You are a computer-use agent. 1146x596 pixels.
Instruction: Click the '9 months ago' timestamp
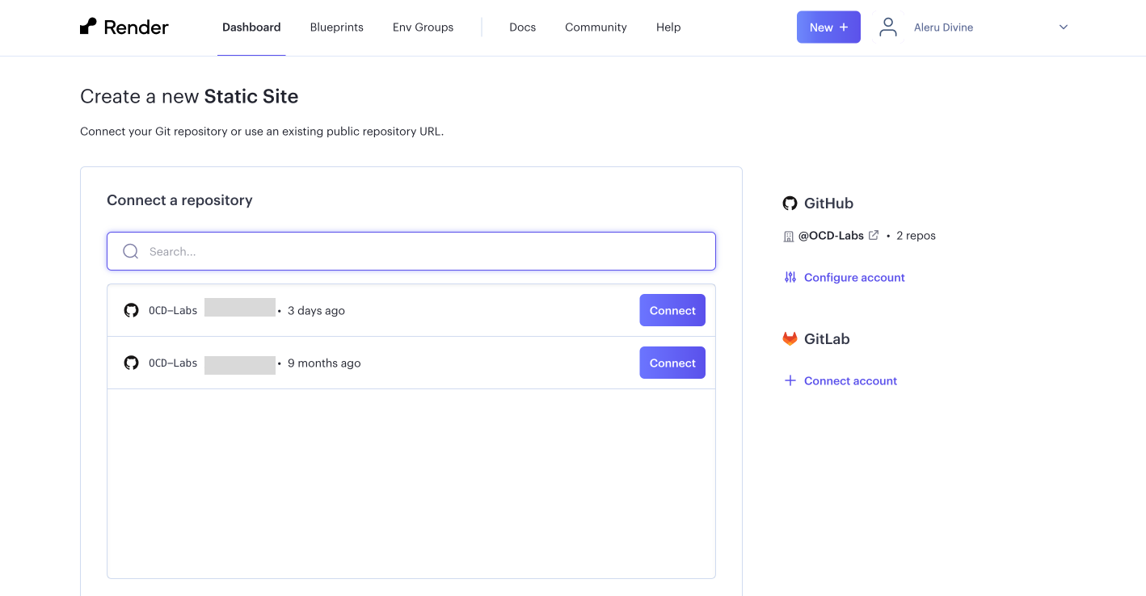coord(324,363)
